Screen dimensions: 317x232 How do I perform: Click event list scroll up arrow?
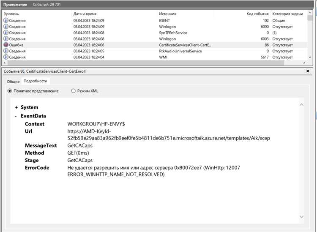click(x=309, y=13)
